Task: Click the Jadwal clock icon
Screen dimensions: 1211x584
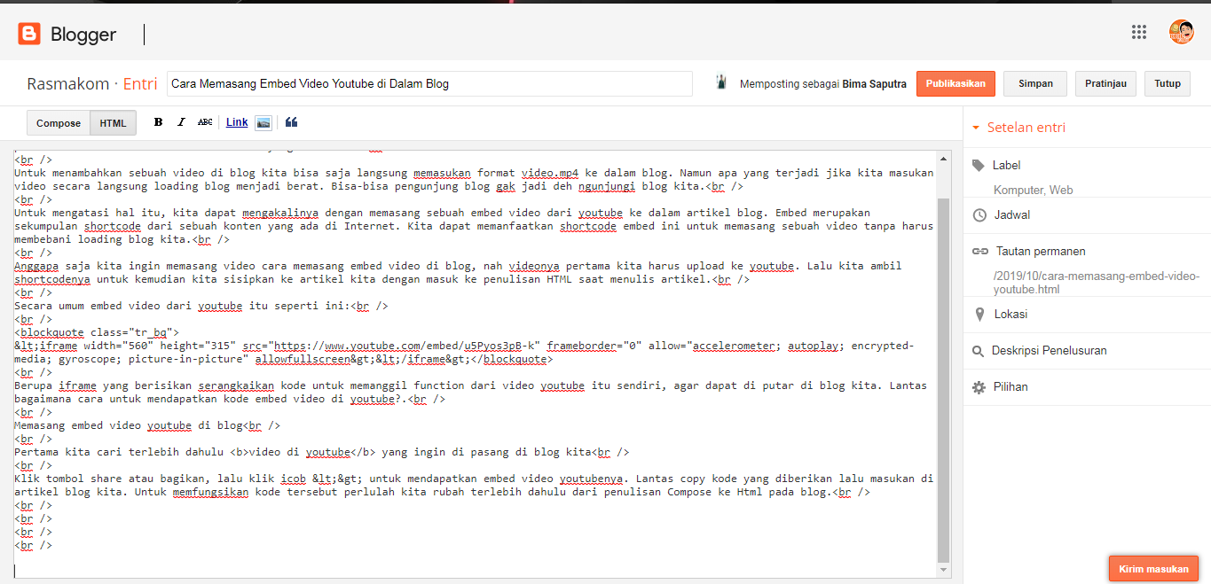Action: pos(979,214)
